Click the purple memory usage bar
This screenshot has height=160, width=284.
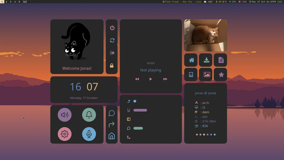(140, 110)
